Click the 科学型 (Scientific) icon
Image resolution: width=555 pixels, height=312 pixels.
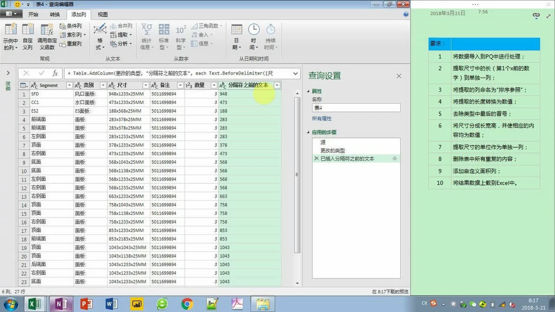pos(180,35)
